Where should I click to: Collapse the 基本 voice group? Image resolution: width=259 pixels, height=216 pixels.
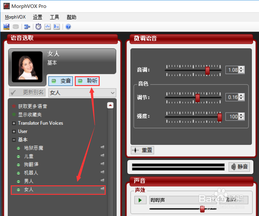point(14,140)
